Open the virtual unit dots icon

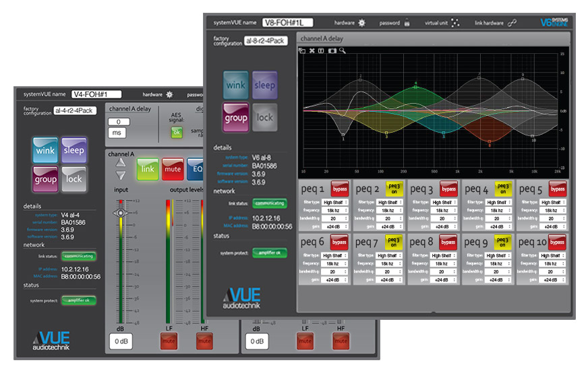pyautogui.click(x=455, y=23)
